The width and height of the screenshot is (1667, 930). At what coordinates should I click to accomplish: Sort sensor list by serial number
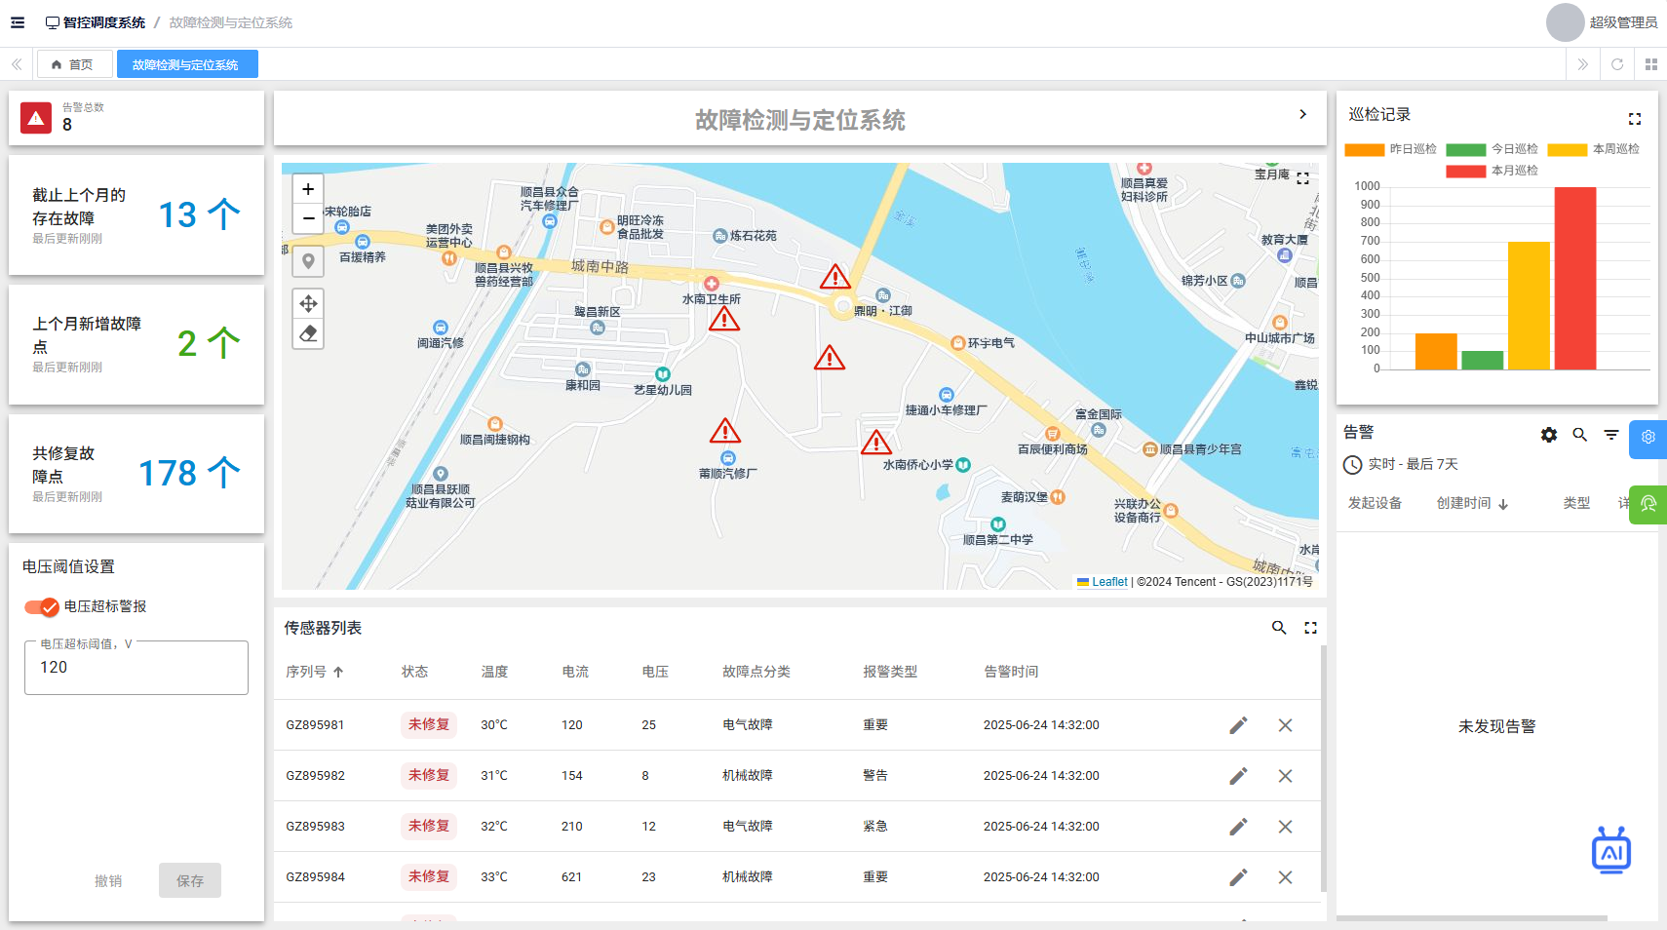[315, 672]
